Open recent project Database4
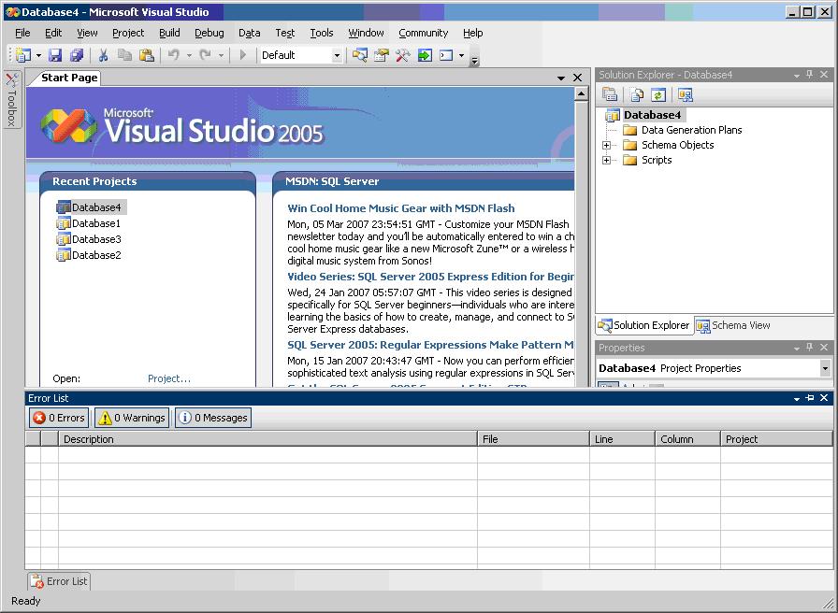 click(x=91, y=207)
